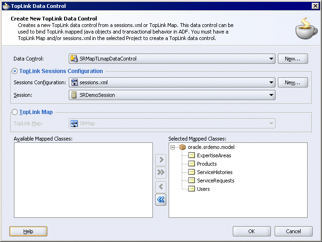Click the add-selected single right arrow button
322x242 pixels.
click(x=161, y=160)
